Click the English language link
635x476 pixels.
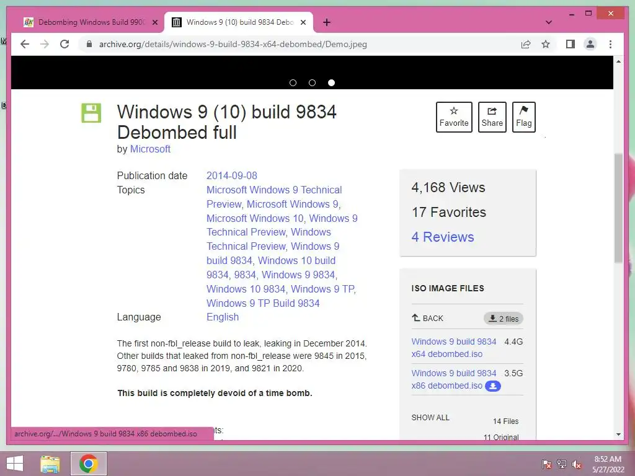[x=223, y=317]
